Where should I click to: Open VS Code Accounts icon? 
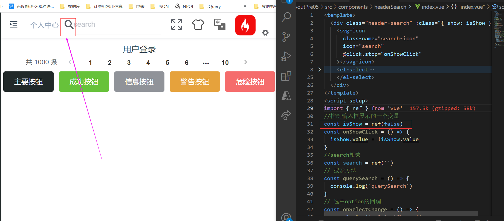(x=286, y=217)
